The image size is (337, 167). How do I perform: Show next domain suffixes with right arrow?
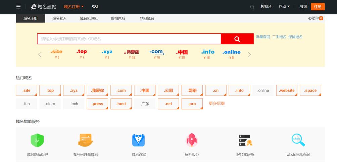[x=249, y=55]
